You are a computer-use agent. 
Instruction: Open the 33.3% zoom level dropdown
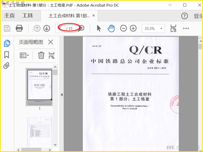pyautogui.click(x=153, y=28)
